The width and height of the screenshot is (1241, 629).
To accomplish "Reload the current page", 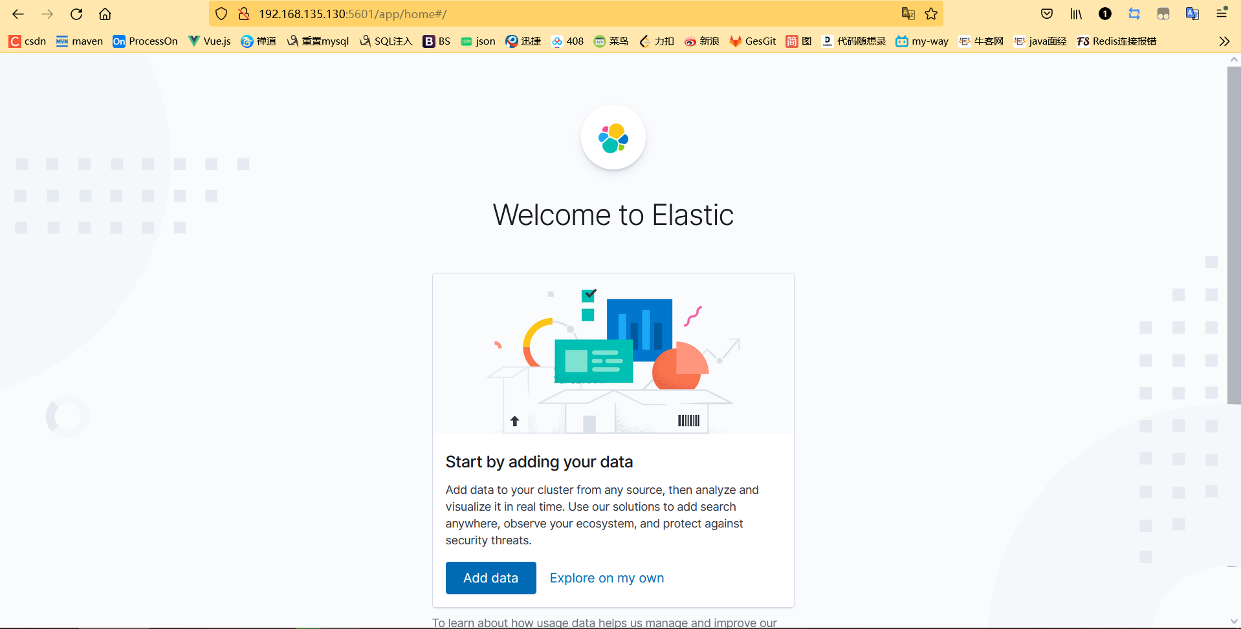I will click(x=76, y=14).
